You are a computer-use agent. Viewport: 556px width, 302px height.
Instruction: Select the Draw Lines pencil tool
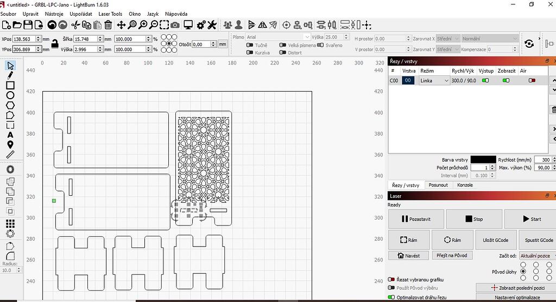click(x=10, y=75)
